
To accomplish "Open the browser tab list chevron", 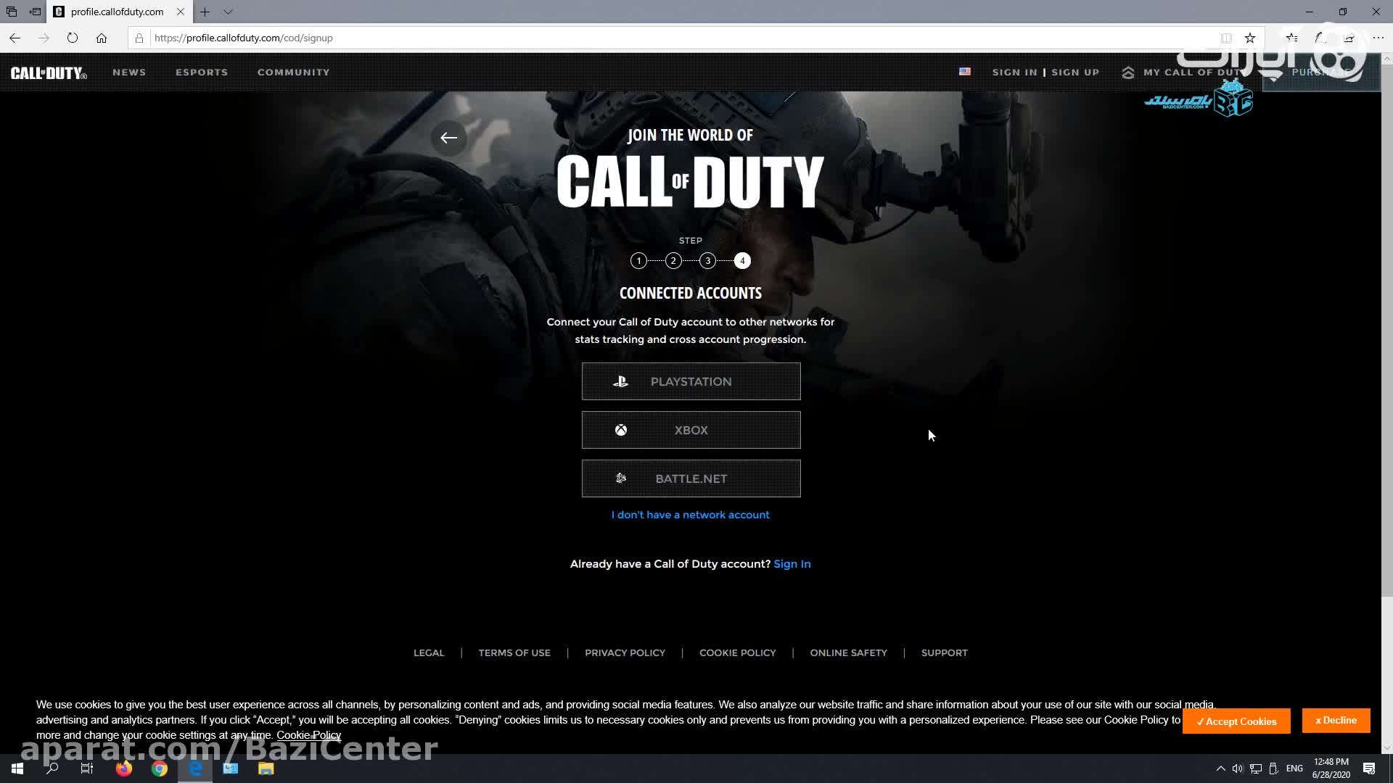I will [228, 12].
